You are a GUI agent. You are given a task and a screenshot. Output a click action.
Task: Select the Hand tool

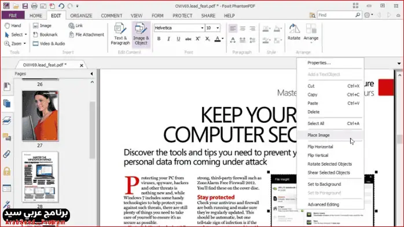click(13, 25)
